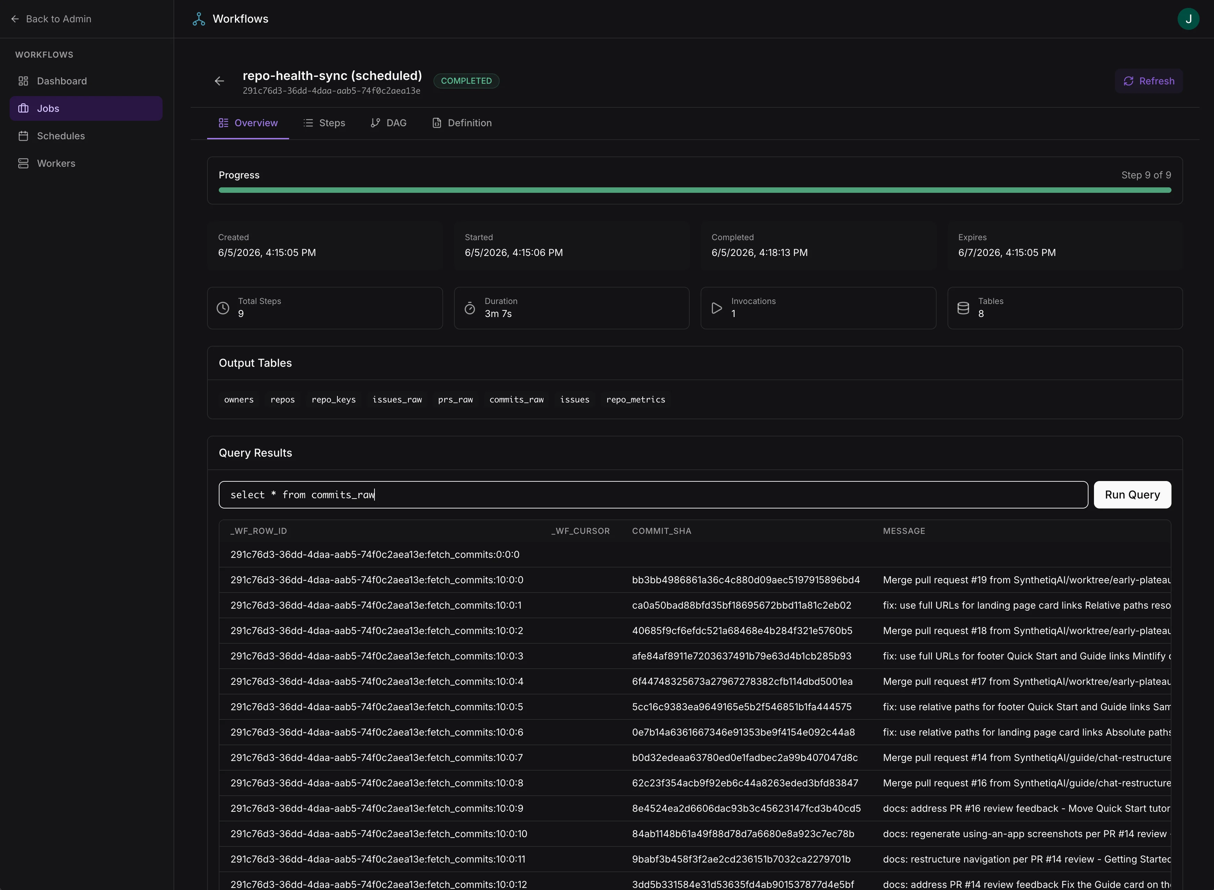Image resolution: width=1214 pixels, height=890 pixels.
Task: Select Jobs in the sidebar
Action: point(86,108)
